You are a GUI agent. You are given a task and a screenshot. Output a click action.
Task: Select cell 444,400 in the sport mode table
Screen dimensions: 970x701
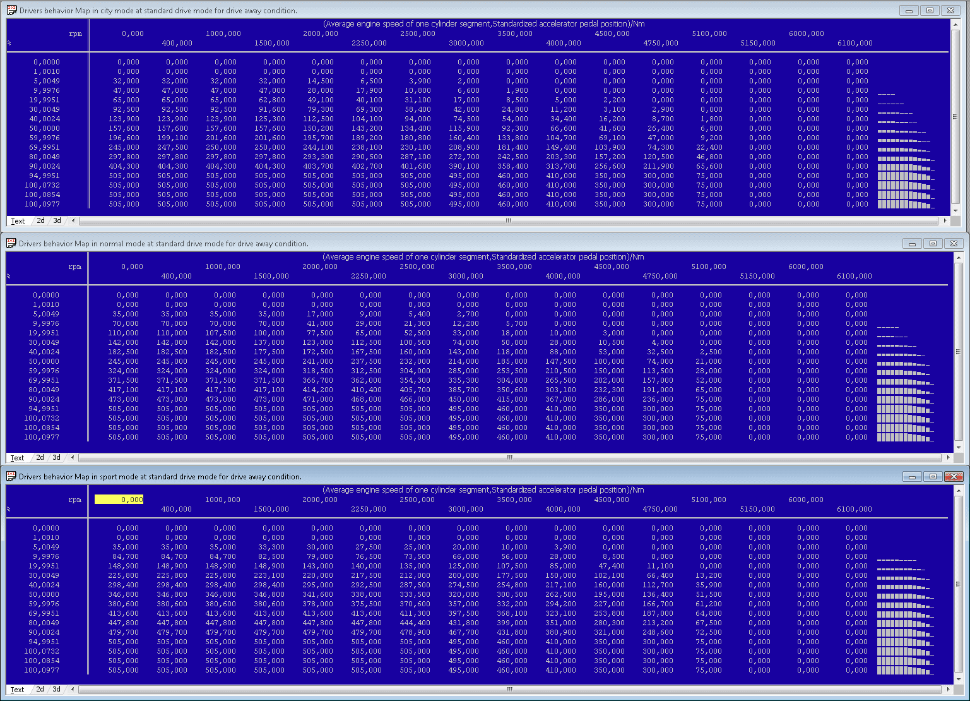[415, 623]
